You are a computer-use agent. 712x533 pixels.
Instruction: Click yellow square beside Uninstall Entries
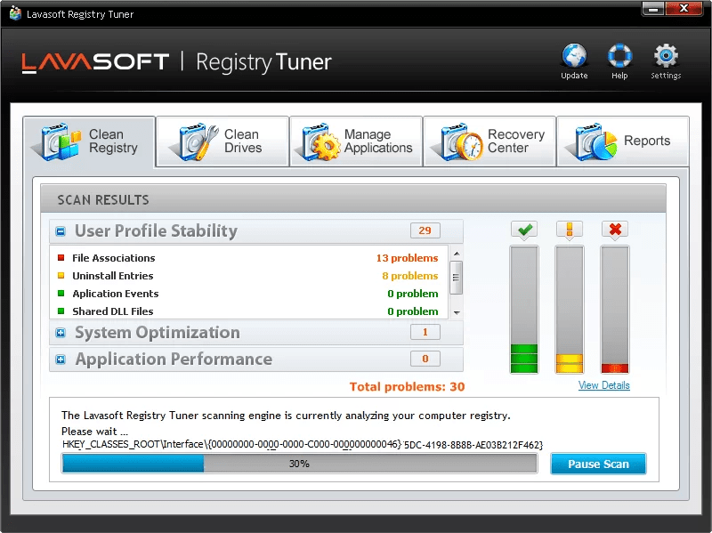61,276
